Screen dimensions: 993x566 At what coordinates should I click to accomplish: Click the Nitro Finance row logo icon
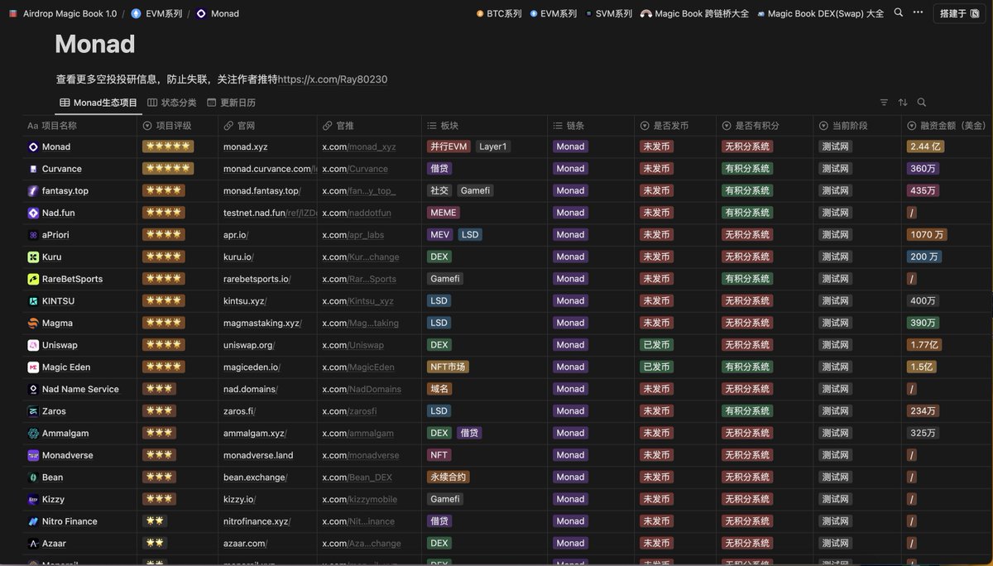33,521
